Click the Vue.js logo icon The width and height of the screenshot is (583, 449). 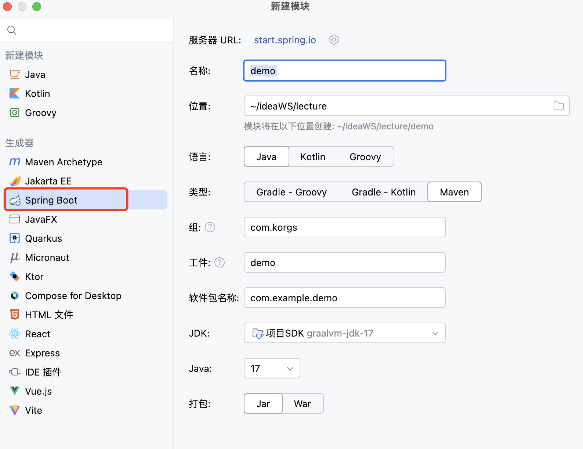15,391
